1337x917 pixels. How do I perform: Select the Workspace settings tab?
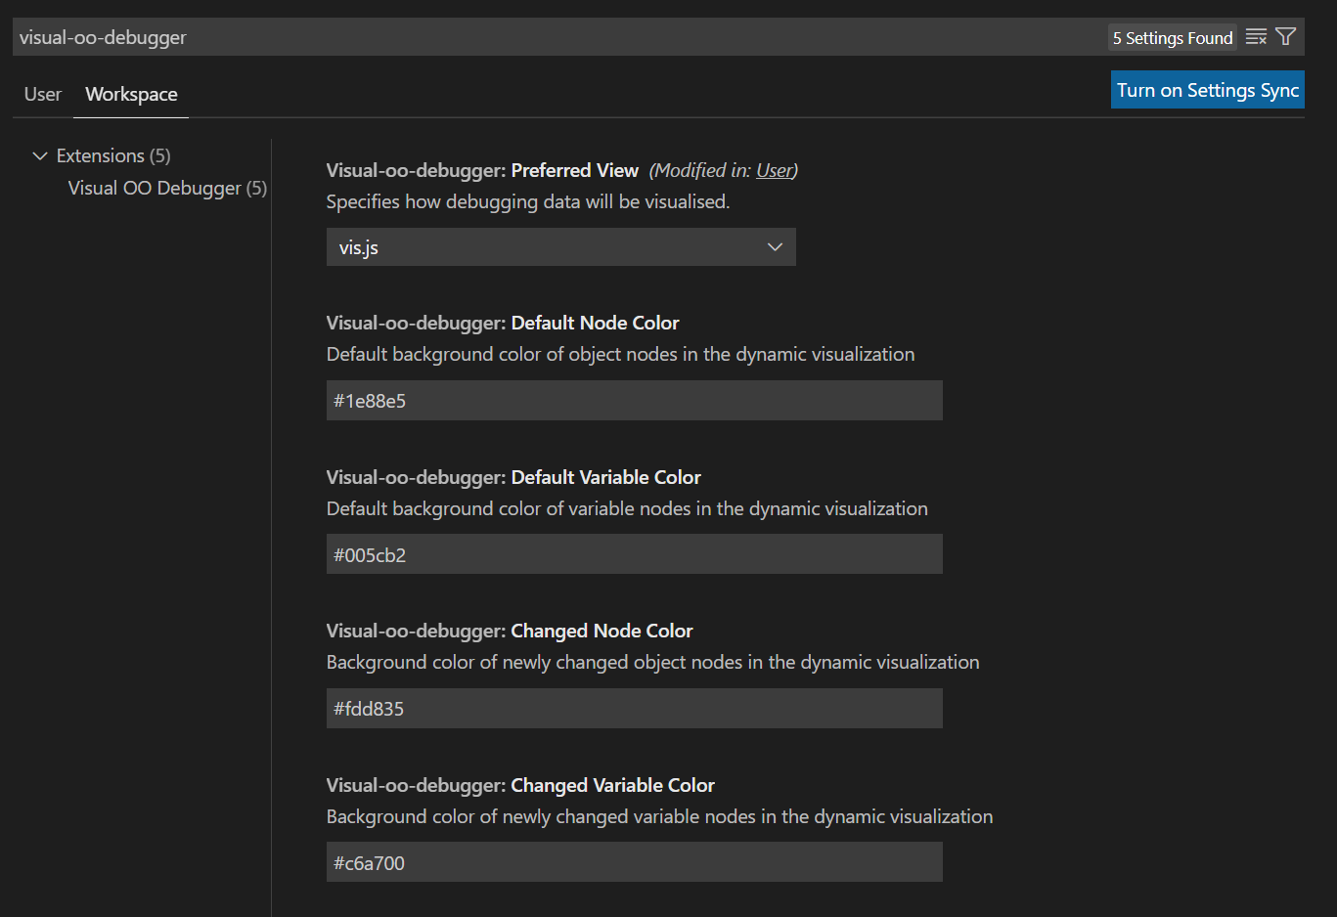131,94
